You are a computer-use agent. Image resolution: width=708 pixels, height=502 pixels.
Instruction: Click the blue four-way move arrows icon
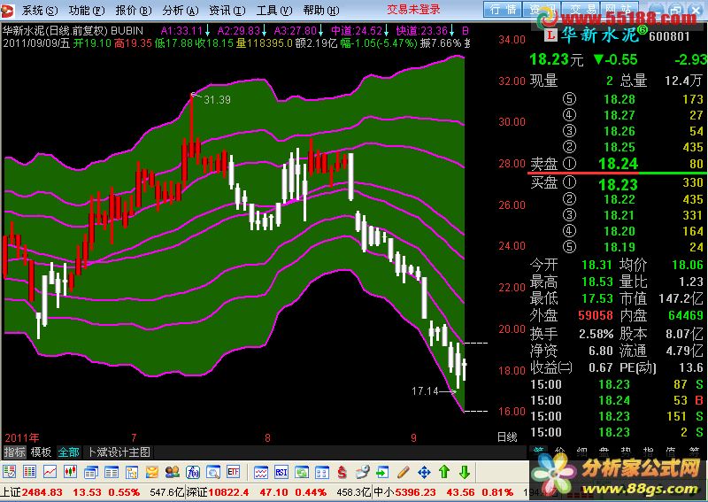click(x=424, y=472)
